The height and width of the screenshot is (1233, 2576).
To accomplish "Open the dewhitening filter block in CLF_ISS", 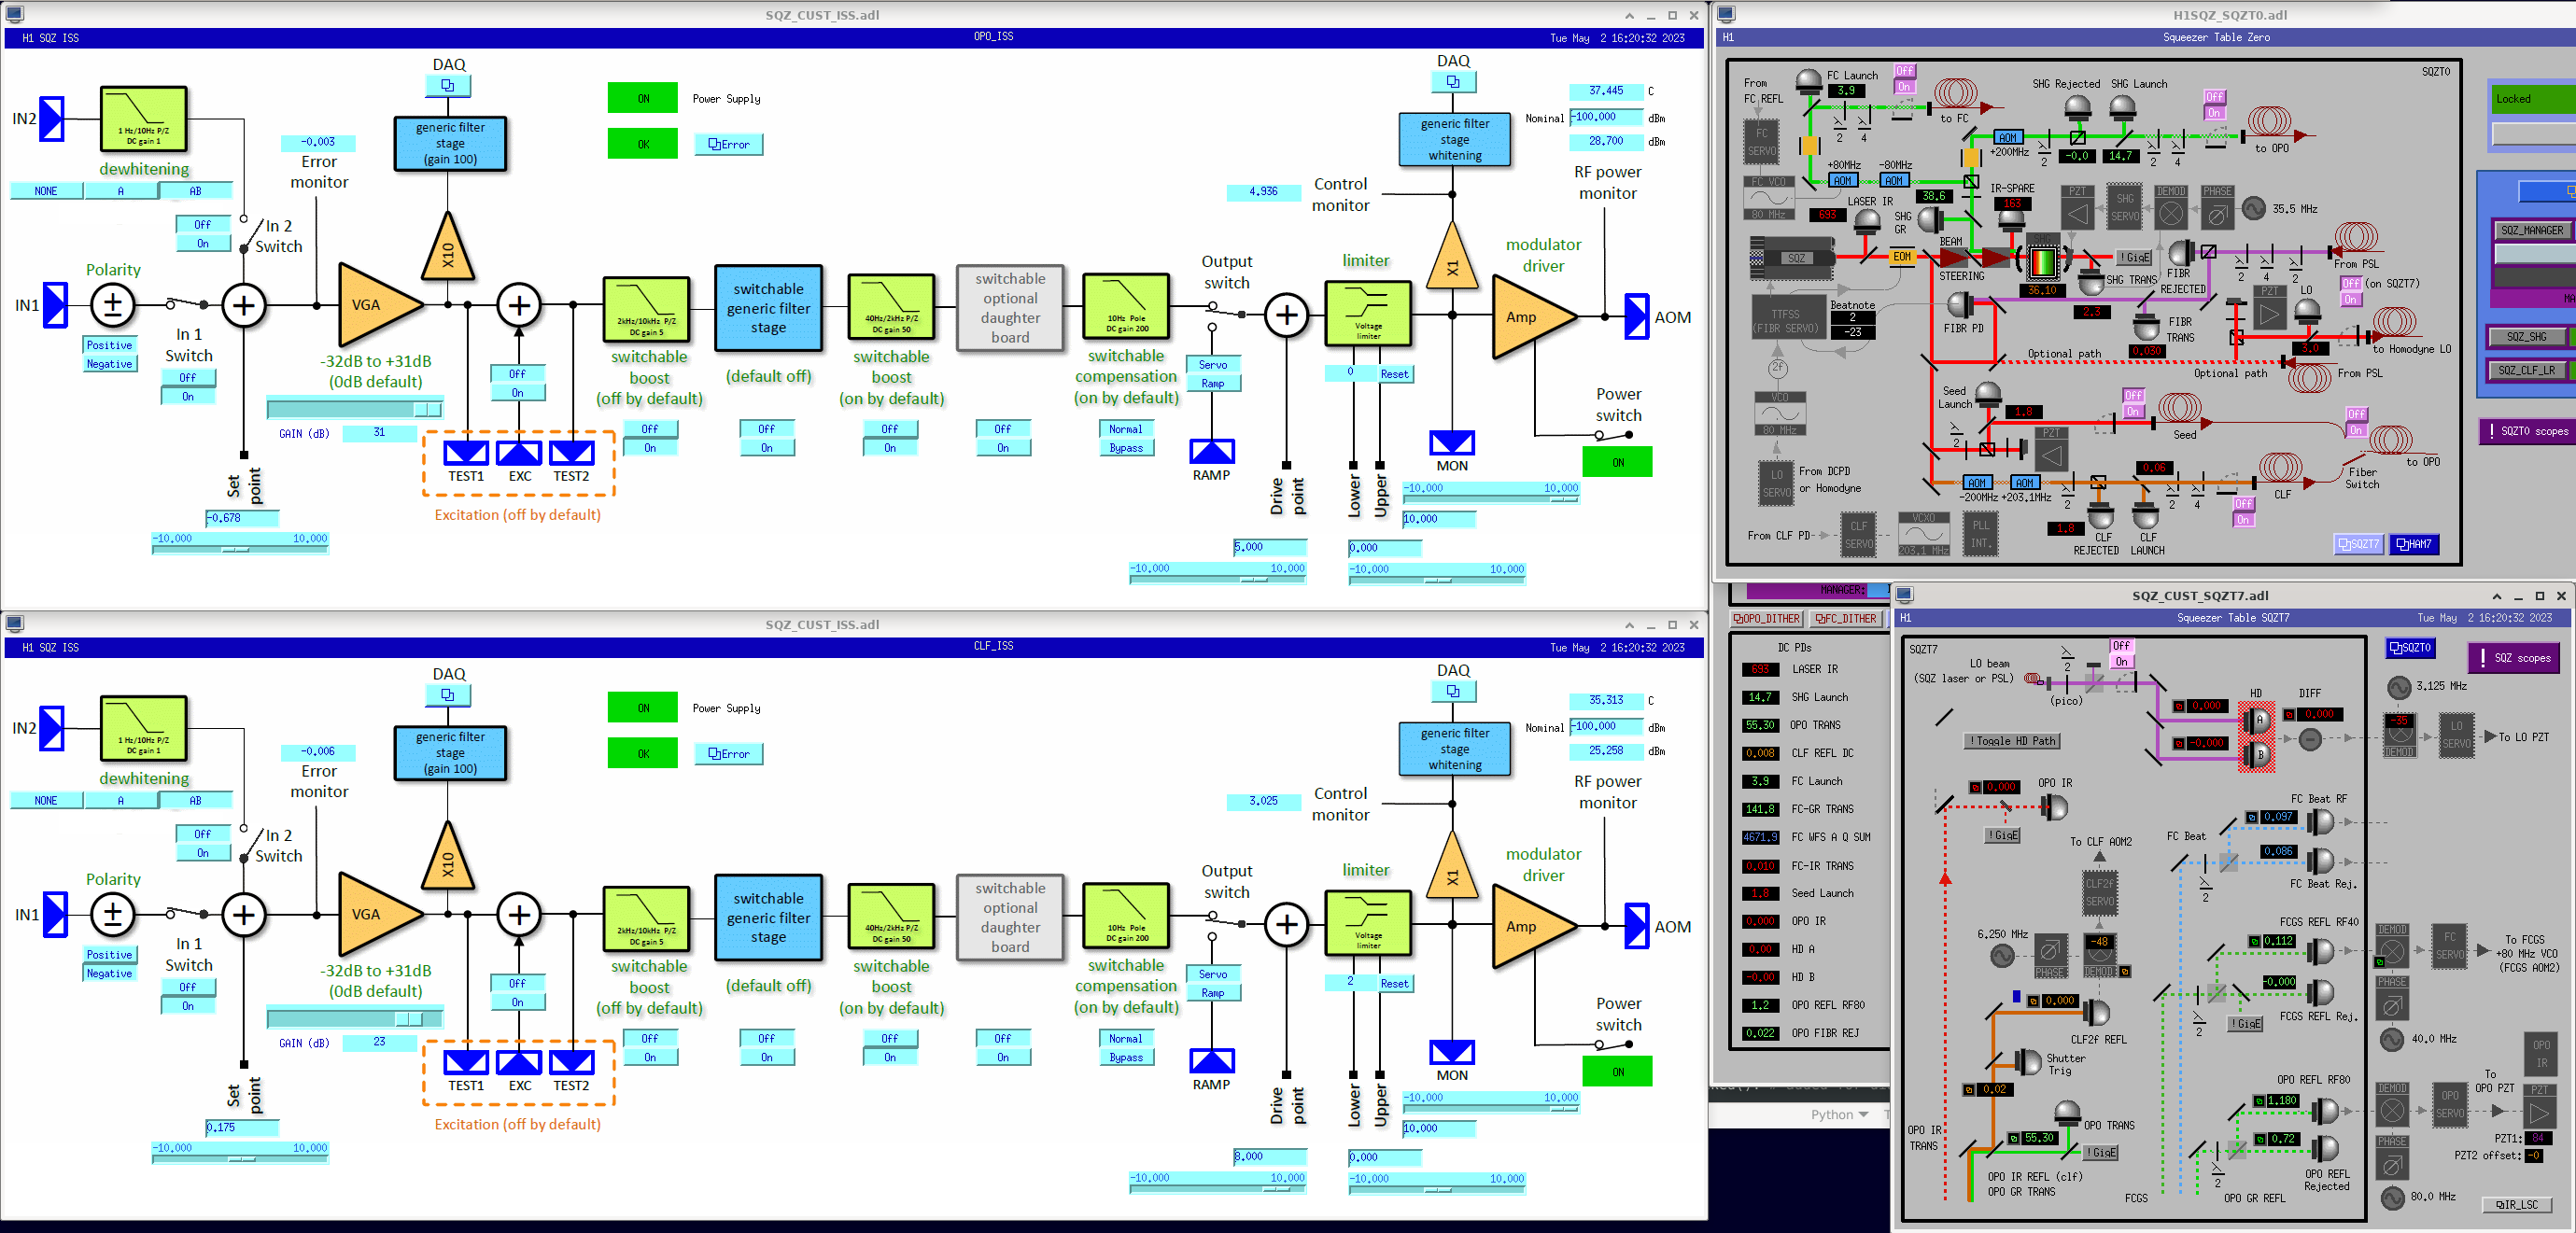I will click(x=144, y=729).
